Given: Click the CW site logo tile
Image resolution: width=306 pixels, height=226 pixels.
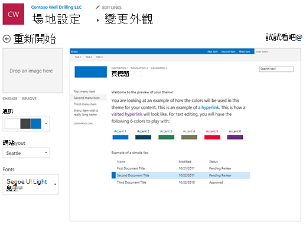Looking at the screenshot, I should [14, 14].
